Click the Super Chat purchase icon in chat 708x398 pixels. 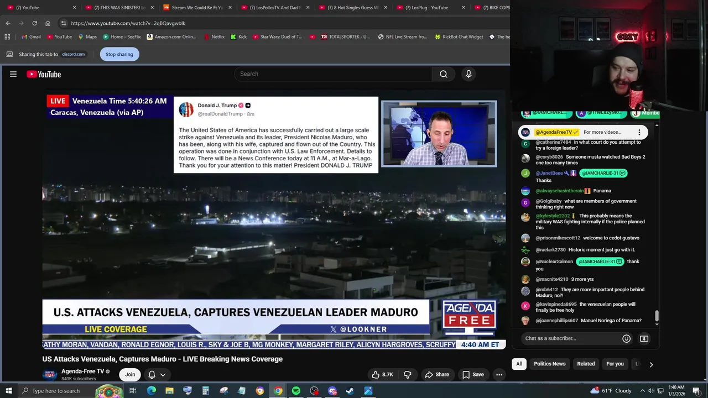[644, 338]
